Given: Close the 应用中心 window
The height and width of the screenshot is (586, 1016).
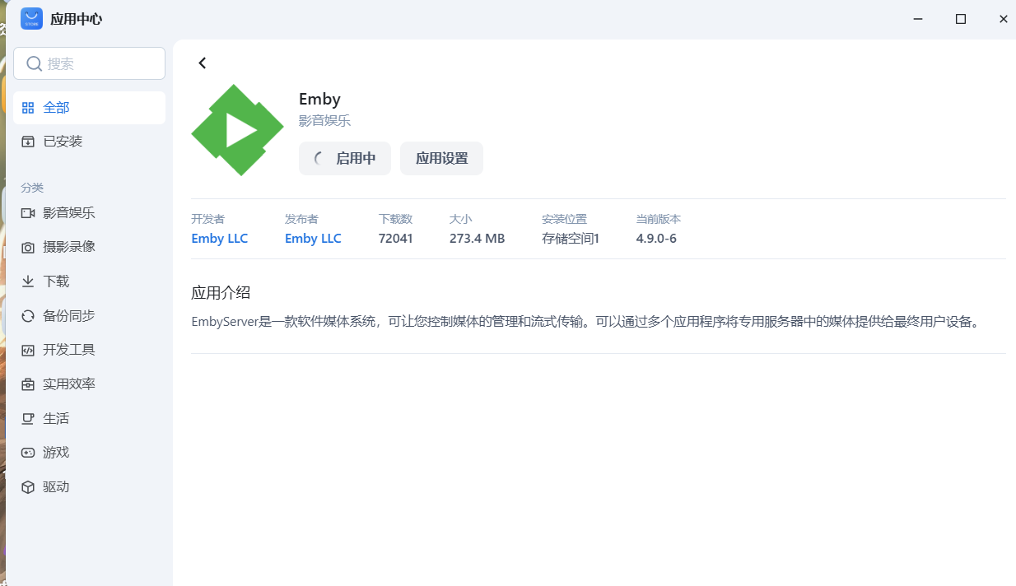Looking at the screenshot, I should click(x=1003, y=19).
